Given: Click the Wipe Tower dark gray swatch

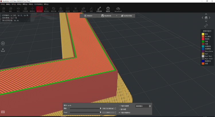Looking at the screenshot, I should click(203, 59).
